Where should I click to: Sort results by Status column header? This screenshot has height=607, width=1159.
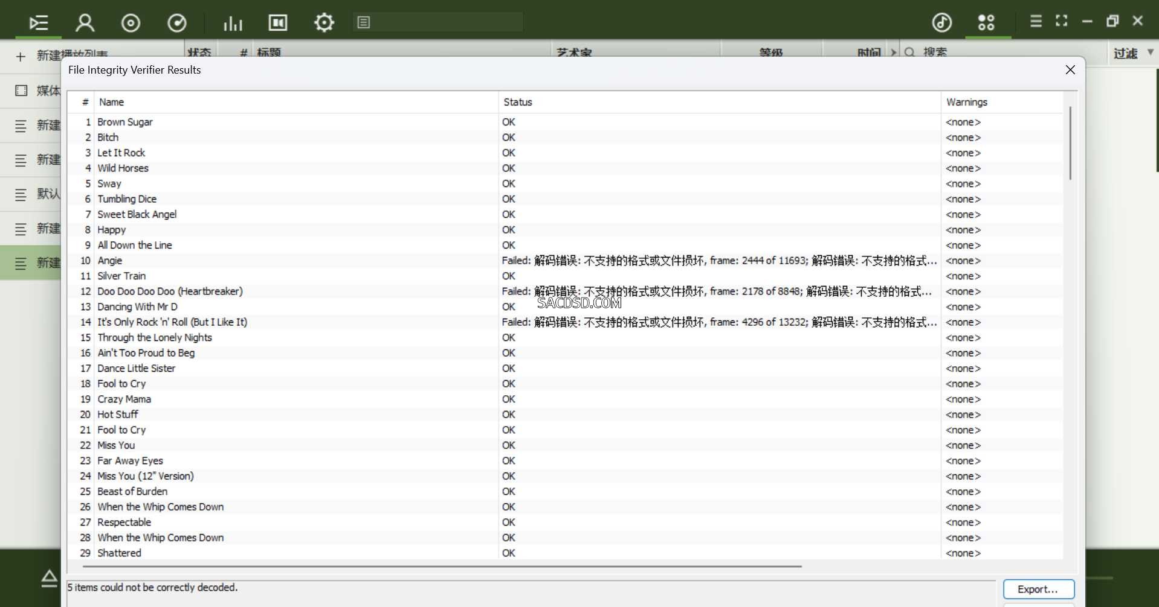518,102
